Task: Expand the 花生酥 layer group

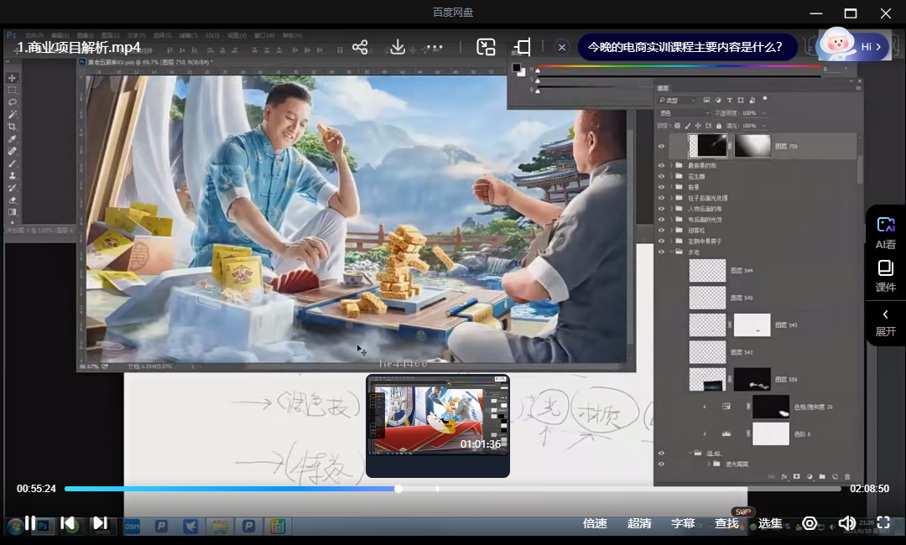Action: [671, 176]
